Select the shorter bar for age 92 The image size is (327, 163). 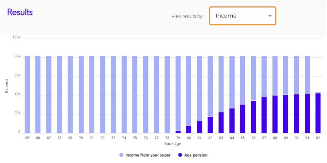[x=318, y=113]
